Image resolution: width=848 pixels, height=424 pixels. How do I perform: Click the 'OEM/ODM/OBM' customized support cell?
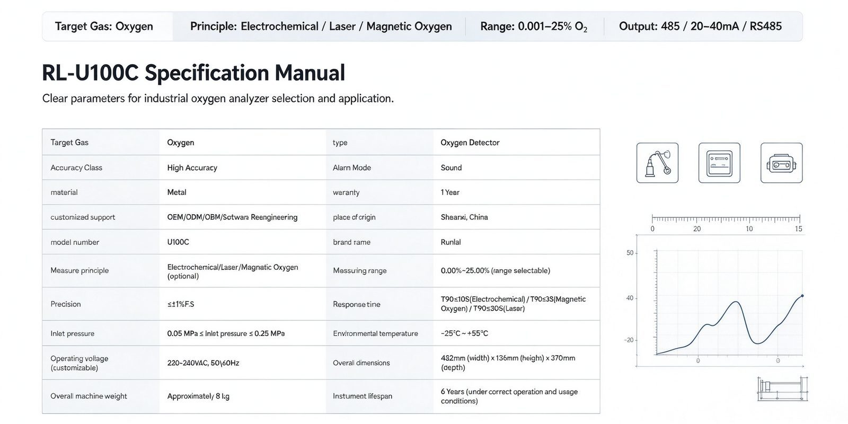[232, 217]
